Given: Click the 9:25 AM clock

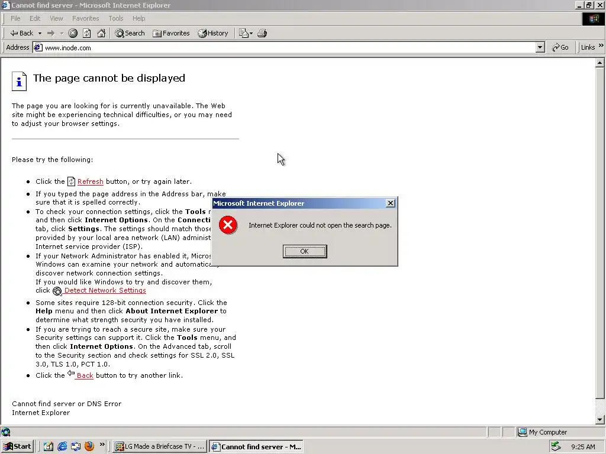Looking at the screenshot, I should pos(583,447).
